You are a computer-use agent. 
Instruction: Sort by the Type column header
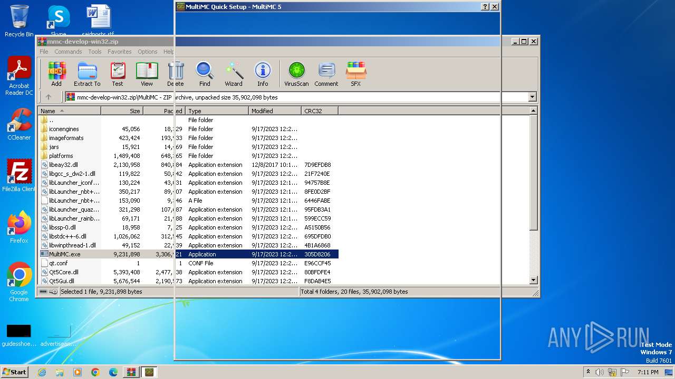(217, 111)
